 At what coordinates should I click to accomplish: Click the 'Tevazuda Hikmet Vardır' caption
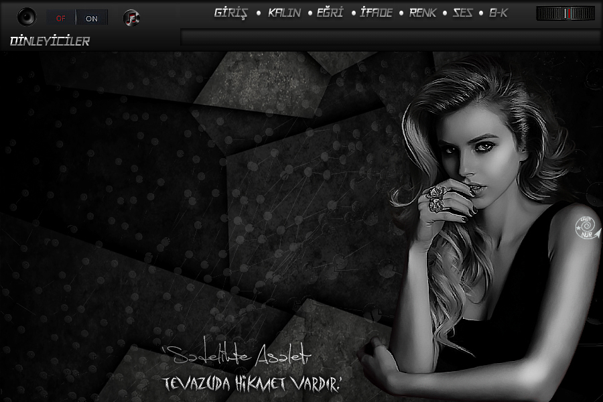(x=253, y=384)
